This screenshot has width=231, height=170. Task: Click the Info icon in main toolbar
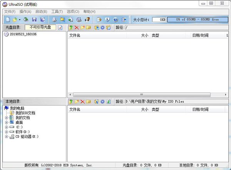(x=107, y=19)
